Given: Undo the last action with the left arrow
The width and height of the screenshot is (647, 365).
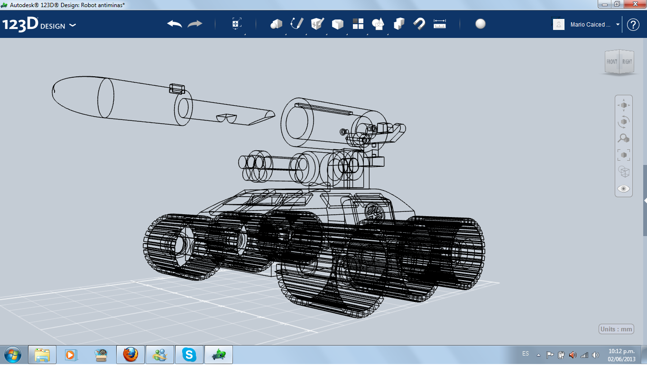Looking at the screenshot, I should click(175, 24).
